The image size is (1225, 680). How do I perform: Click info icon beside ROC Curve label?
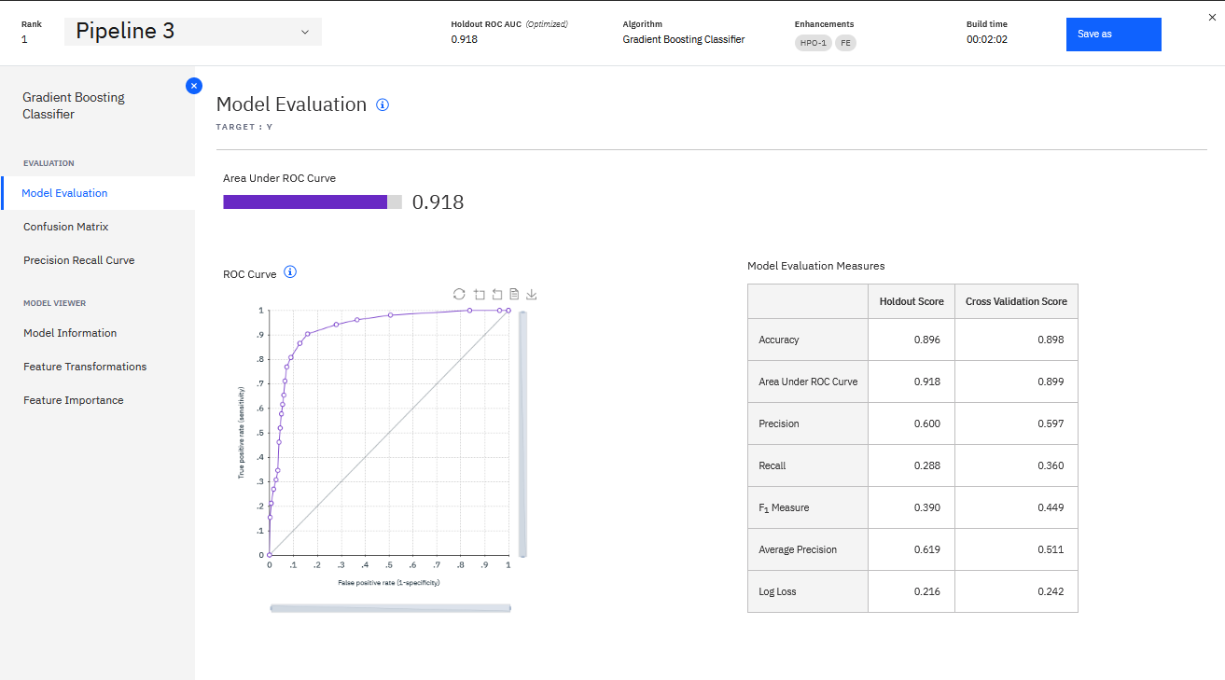[290, 272]
